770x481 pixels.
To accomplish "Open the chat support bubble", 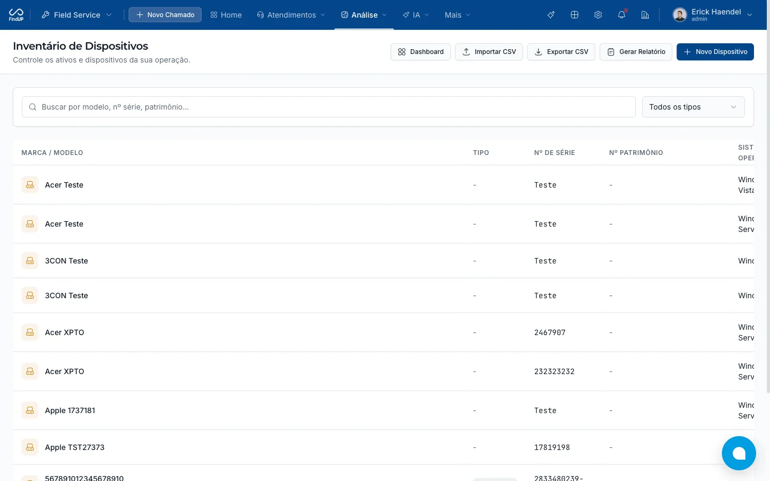I will tap(738, 453).
